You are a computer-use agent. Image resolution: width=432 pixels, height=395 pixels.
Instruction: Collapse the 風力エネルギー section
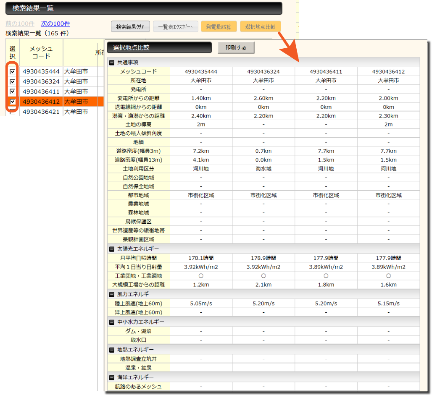[x=112, y=295]
